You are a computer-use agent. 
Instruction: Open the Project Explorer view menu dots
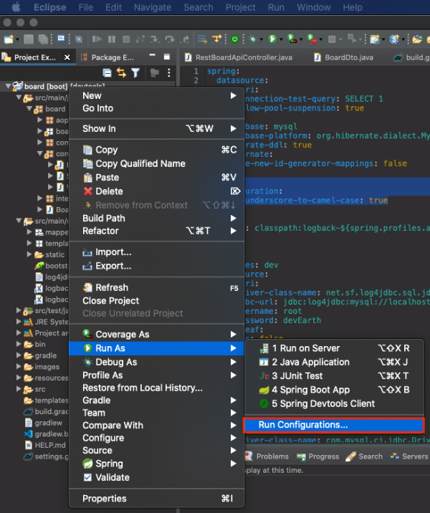pyautogui.click(x=169, y=72)
